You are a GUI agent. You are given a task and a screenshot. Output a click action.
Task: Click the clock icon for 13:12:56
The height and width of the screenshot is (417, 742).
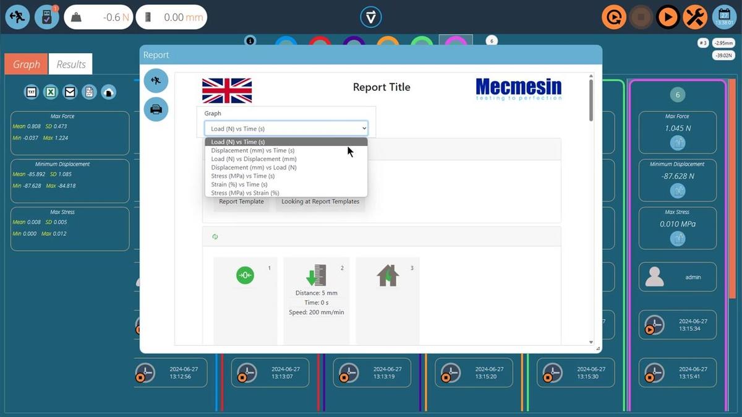pyautogui.click(x=145, y=372)
